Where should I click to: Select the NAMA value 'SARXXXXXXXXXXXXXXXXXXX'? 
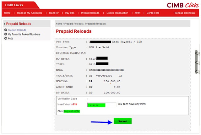coord(106,70)
